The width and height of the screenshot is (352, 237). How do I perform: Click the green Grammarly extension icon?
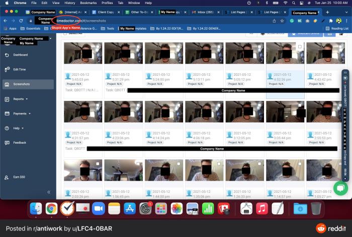(x=292, y=21)
